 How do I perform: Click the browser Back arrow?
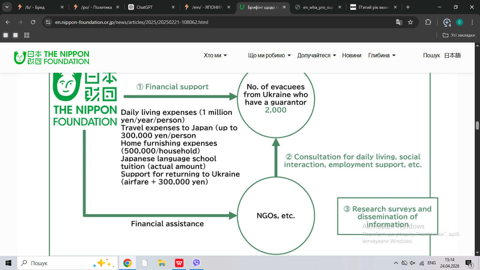(x=8, y=22)
